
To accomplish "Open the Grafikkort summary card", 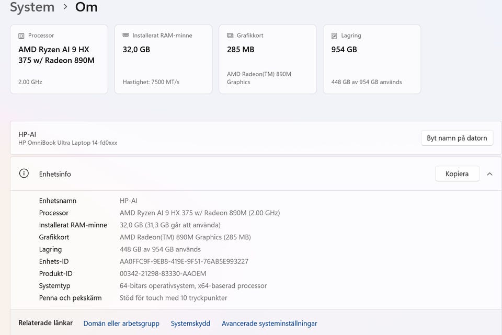I will coord(268,59).
